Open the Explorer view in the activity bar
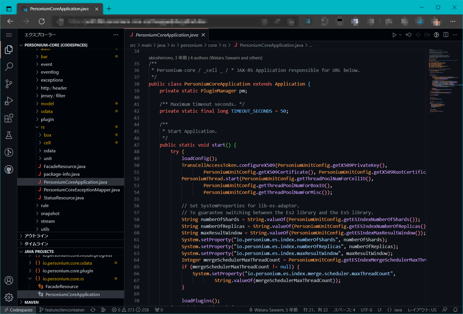 pos(8,49)
